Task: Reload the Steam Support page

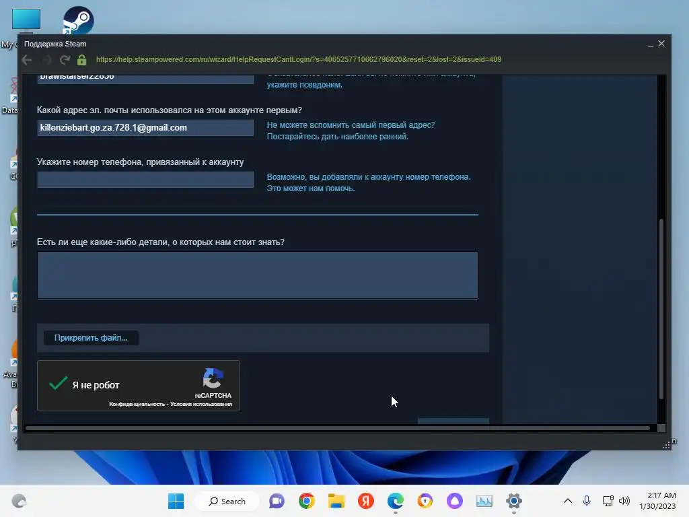Action: point(65,60)
